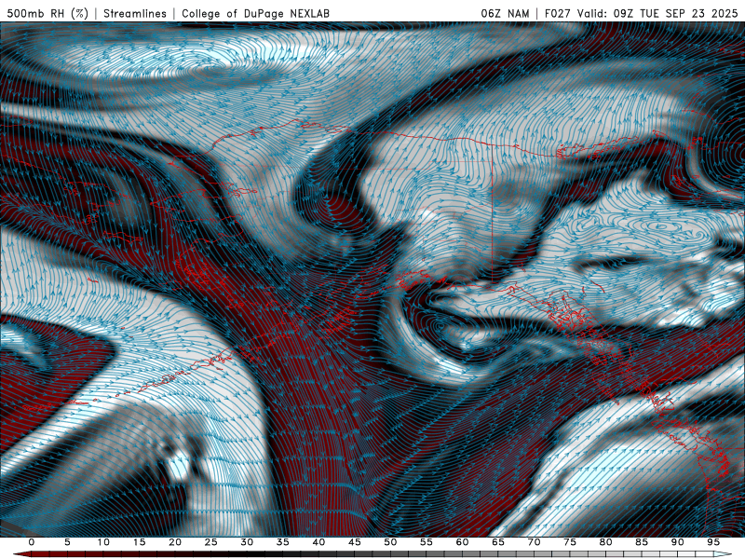Click the colorbar label "40"
The image size is (745, 559).
pyautogui.click(x=318, y=542)
